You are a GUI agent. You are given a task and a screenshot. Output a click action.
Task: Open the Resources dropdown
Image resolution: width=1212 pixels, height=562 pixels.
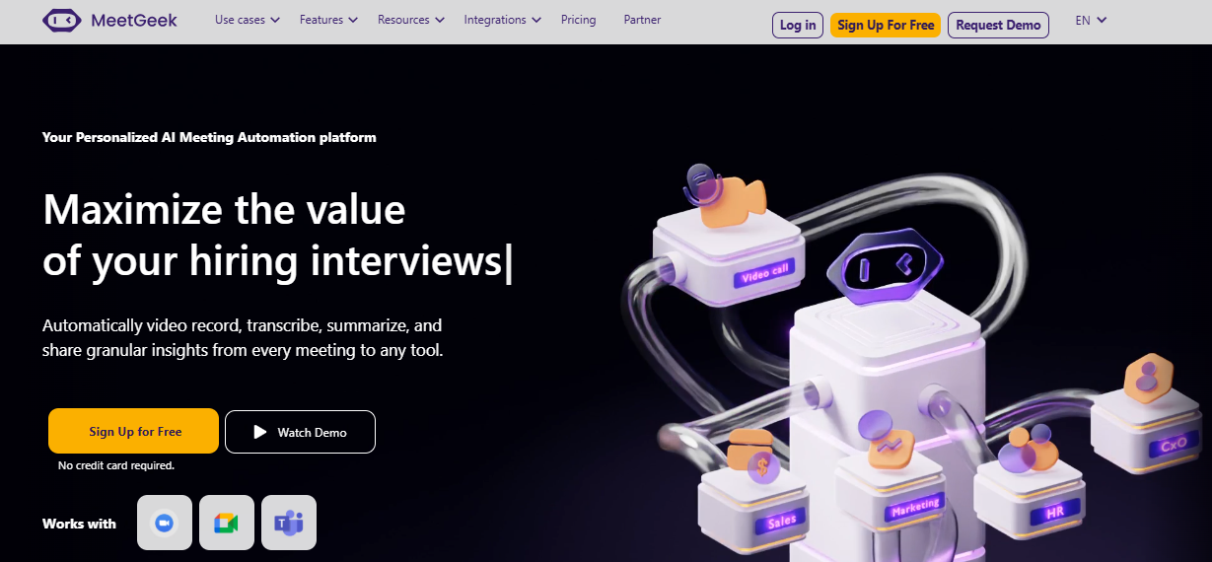point(411,20)
